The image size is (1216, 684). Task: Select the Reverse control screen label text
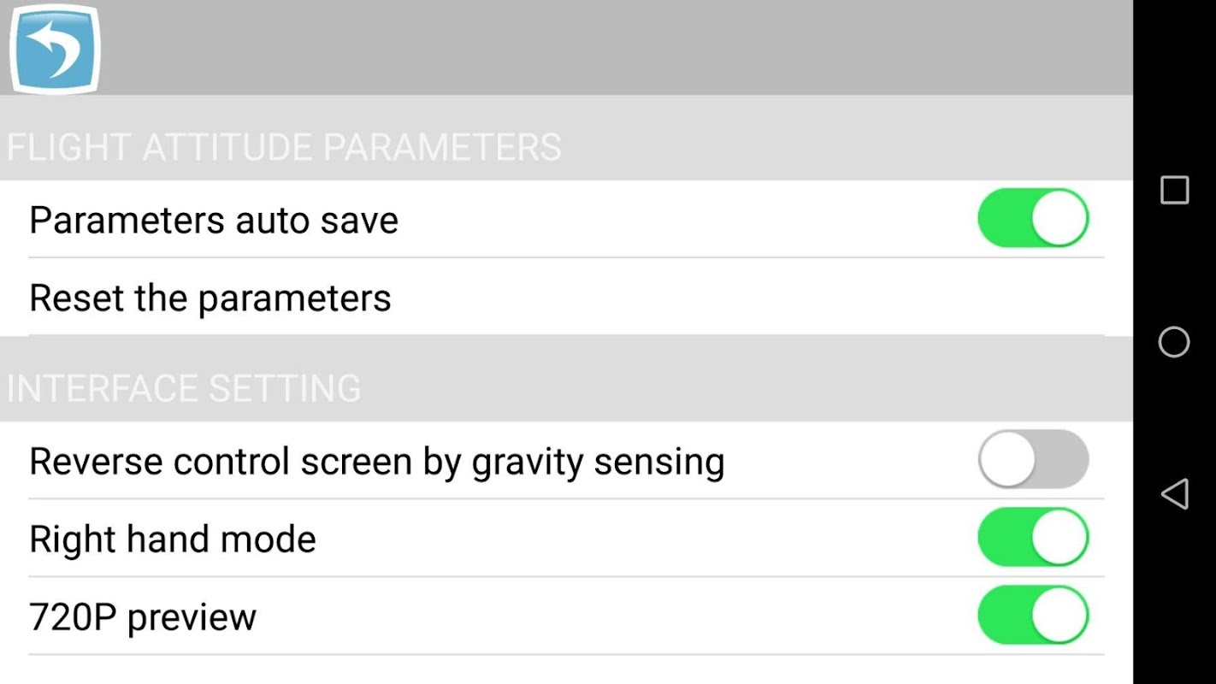pos(376,461)
